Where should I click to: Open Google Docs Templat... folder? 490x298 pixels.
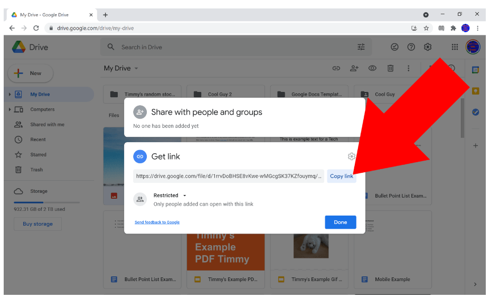coord(309,94)
